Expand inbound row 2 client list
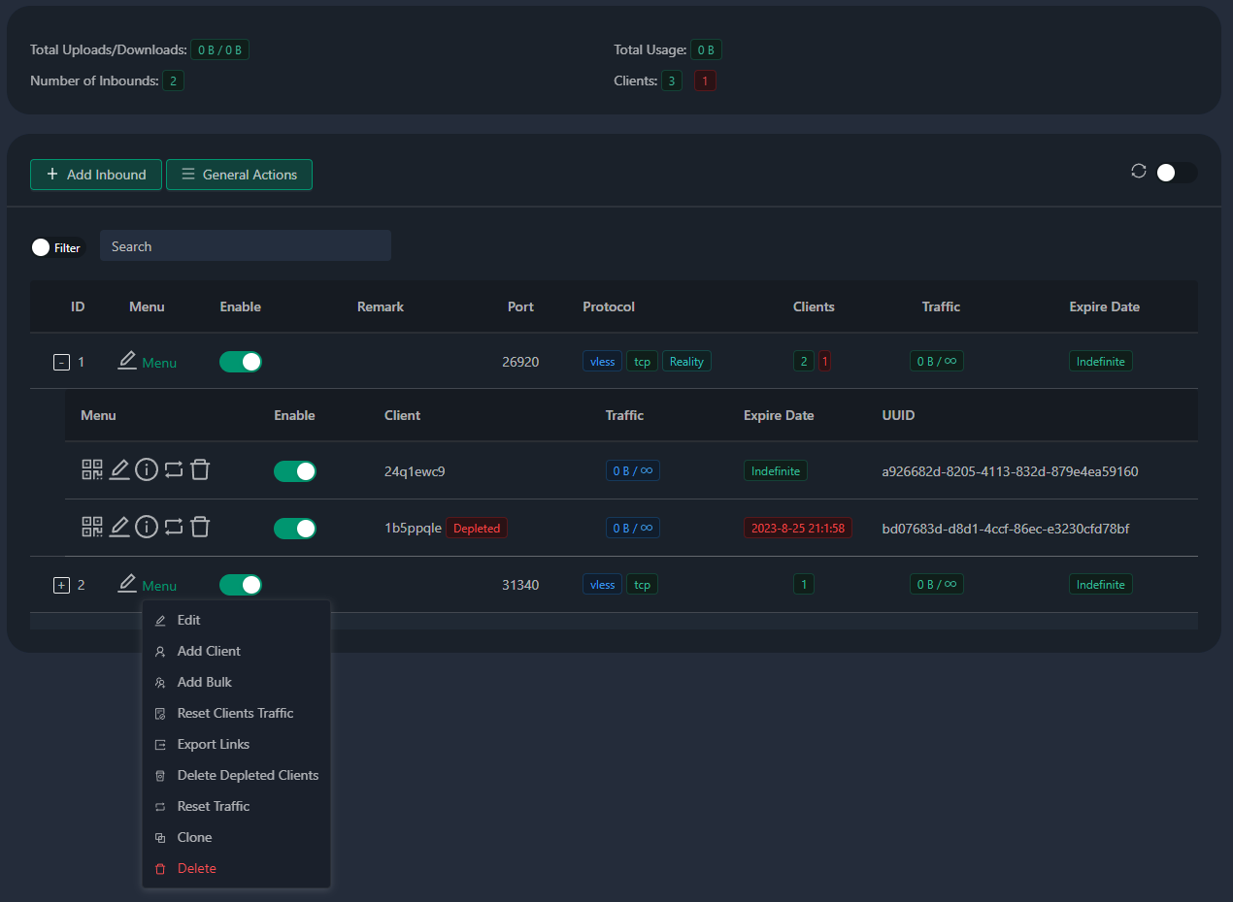 click(x=61, y=586)
